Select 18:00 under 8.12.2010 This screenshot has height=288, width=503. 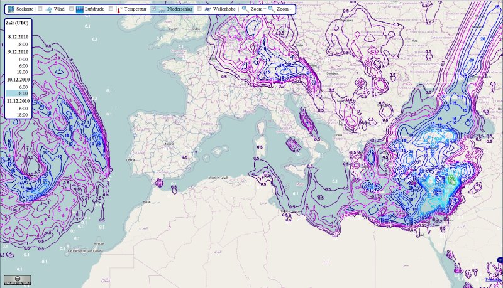point(21,45)
